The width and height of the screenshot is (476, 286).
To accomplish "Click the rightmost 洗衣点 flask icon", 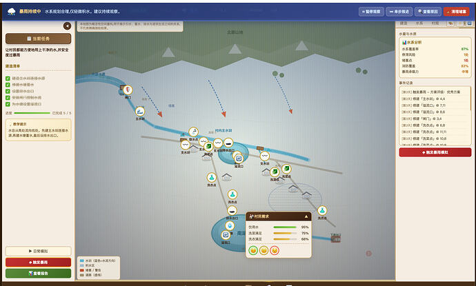I will coord(322,210).
